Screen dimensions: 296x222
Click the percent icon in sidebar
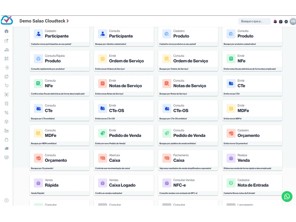[x=6, y=113]
